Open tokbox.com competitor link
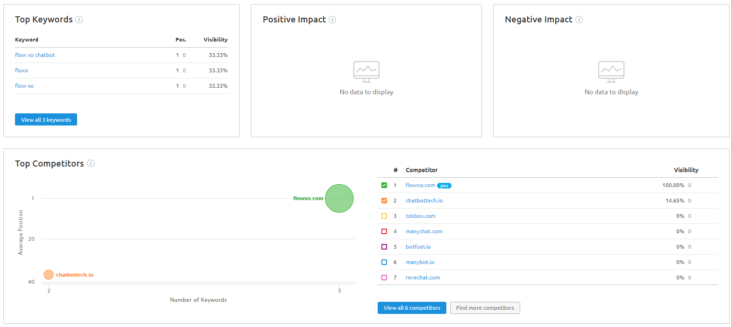The height and width of the screenshot is (327, 731). coord(421,216)
